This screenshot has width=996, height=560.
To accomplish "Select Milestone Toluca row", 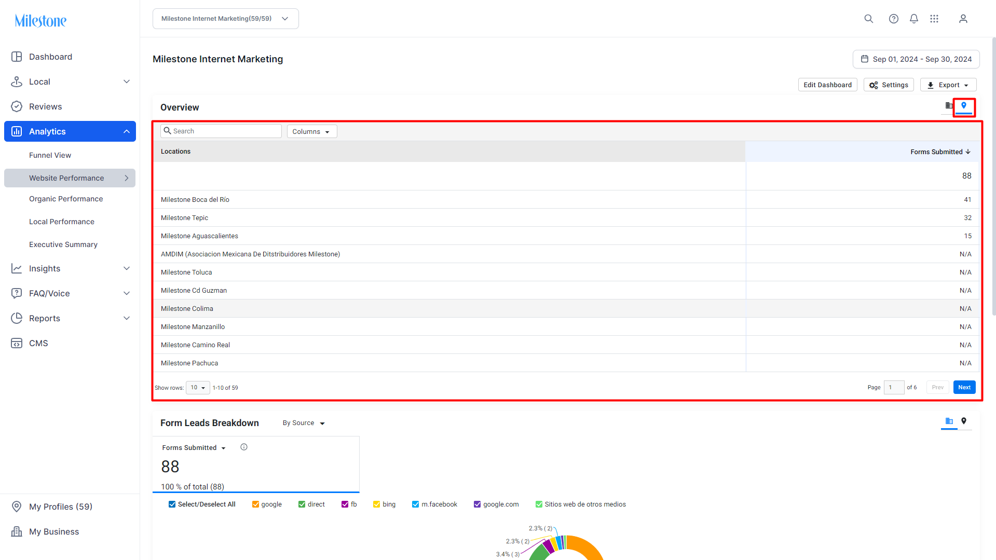I will 566,272.
